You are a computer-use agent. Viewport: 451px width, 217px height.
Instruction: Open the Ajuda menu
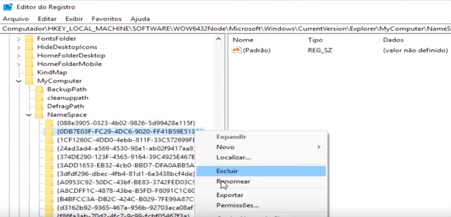tap(140, 19)
